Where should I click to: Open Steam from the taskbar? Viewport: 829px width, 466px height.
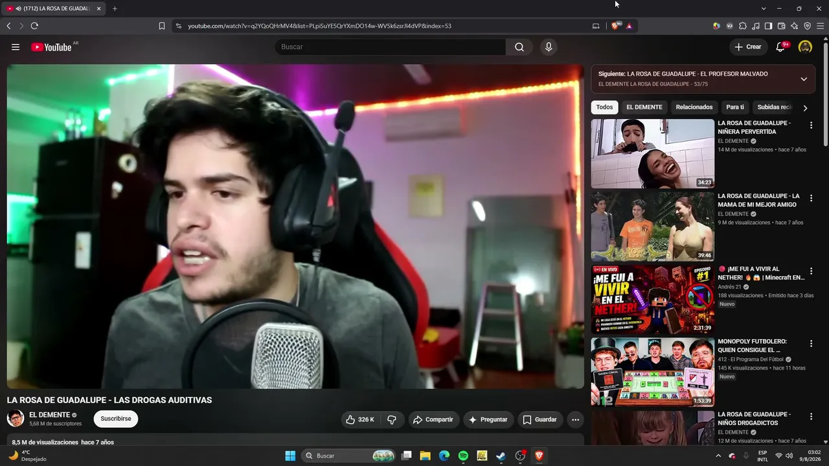pyautogui.click(x=501, y=456)
